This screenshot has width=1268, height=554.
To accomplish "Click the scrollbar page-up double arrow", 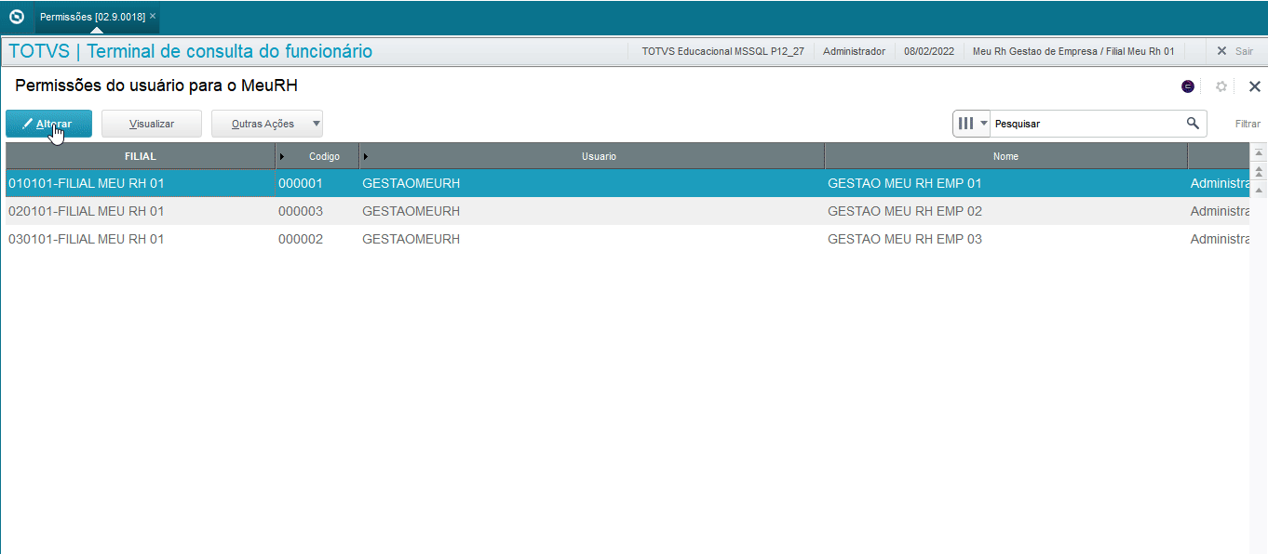I will point(1259,172).
